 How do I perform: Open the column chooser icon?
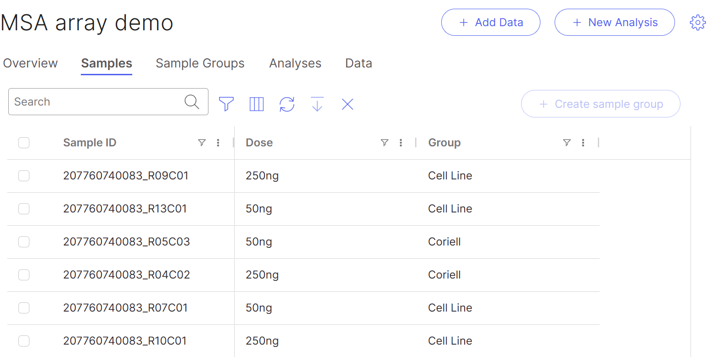[x=256, y=104]
